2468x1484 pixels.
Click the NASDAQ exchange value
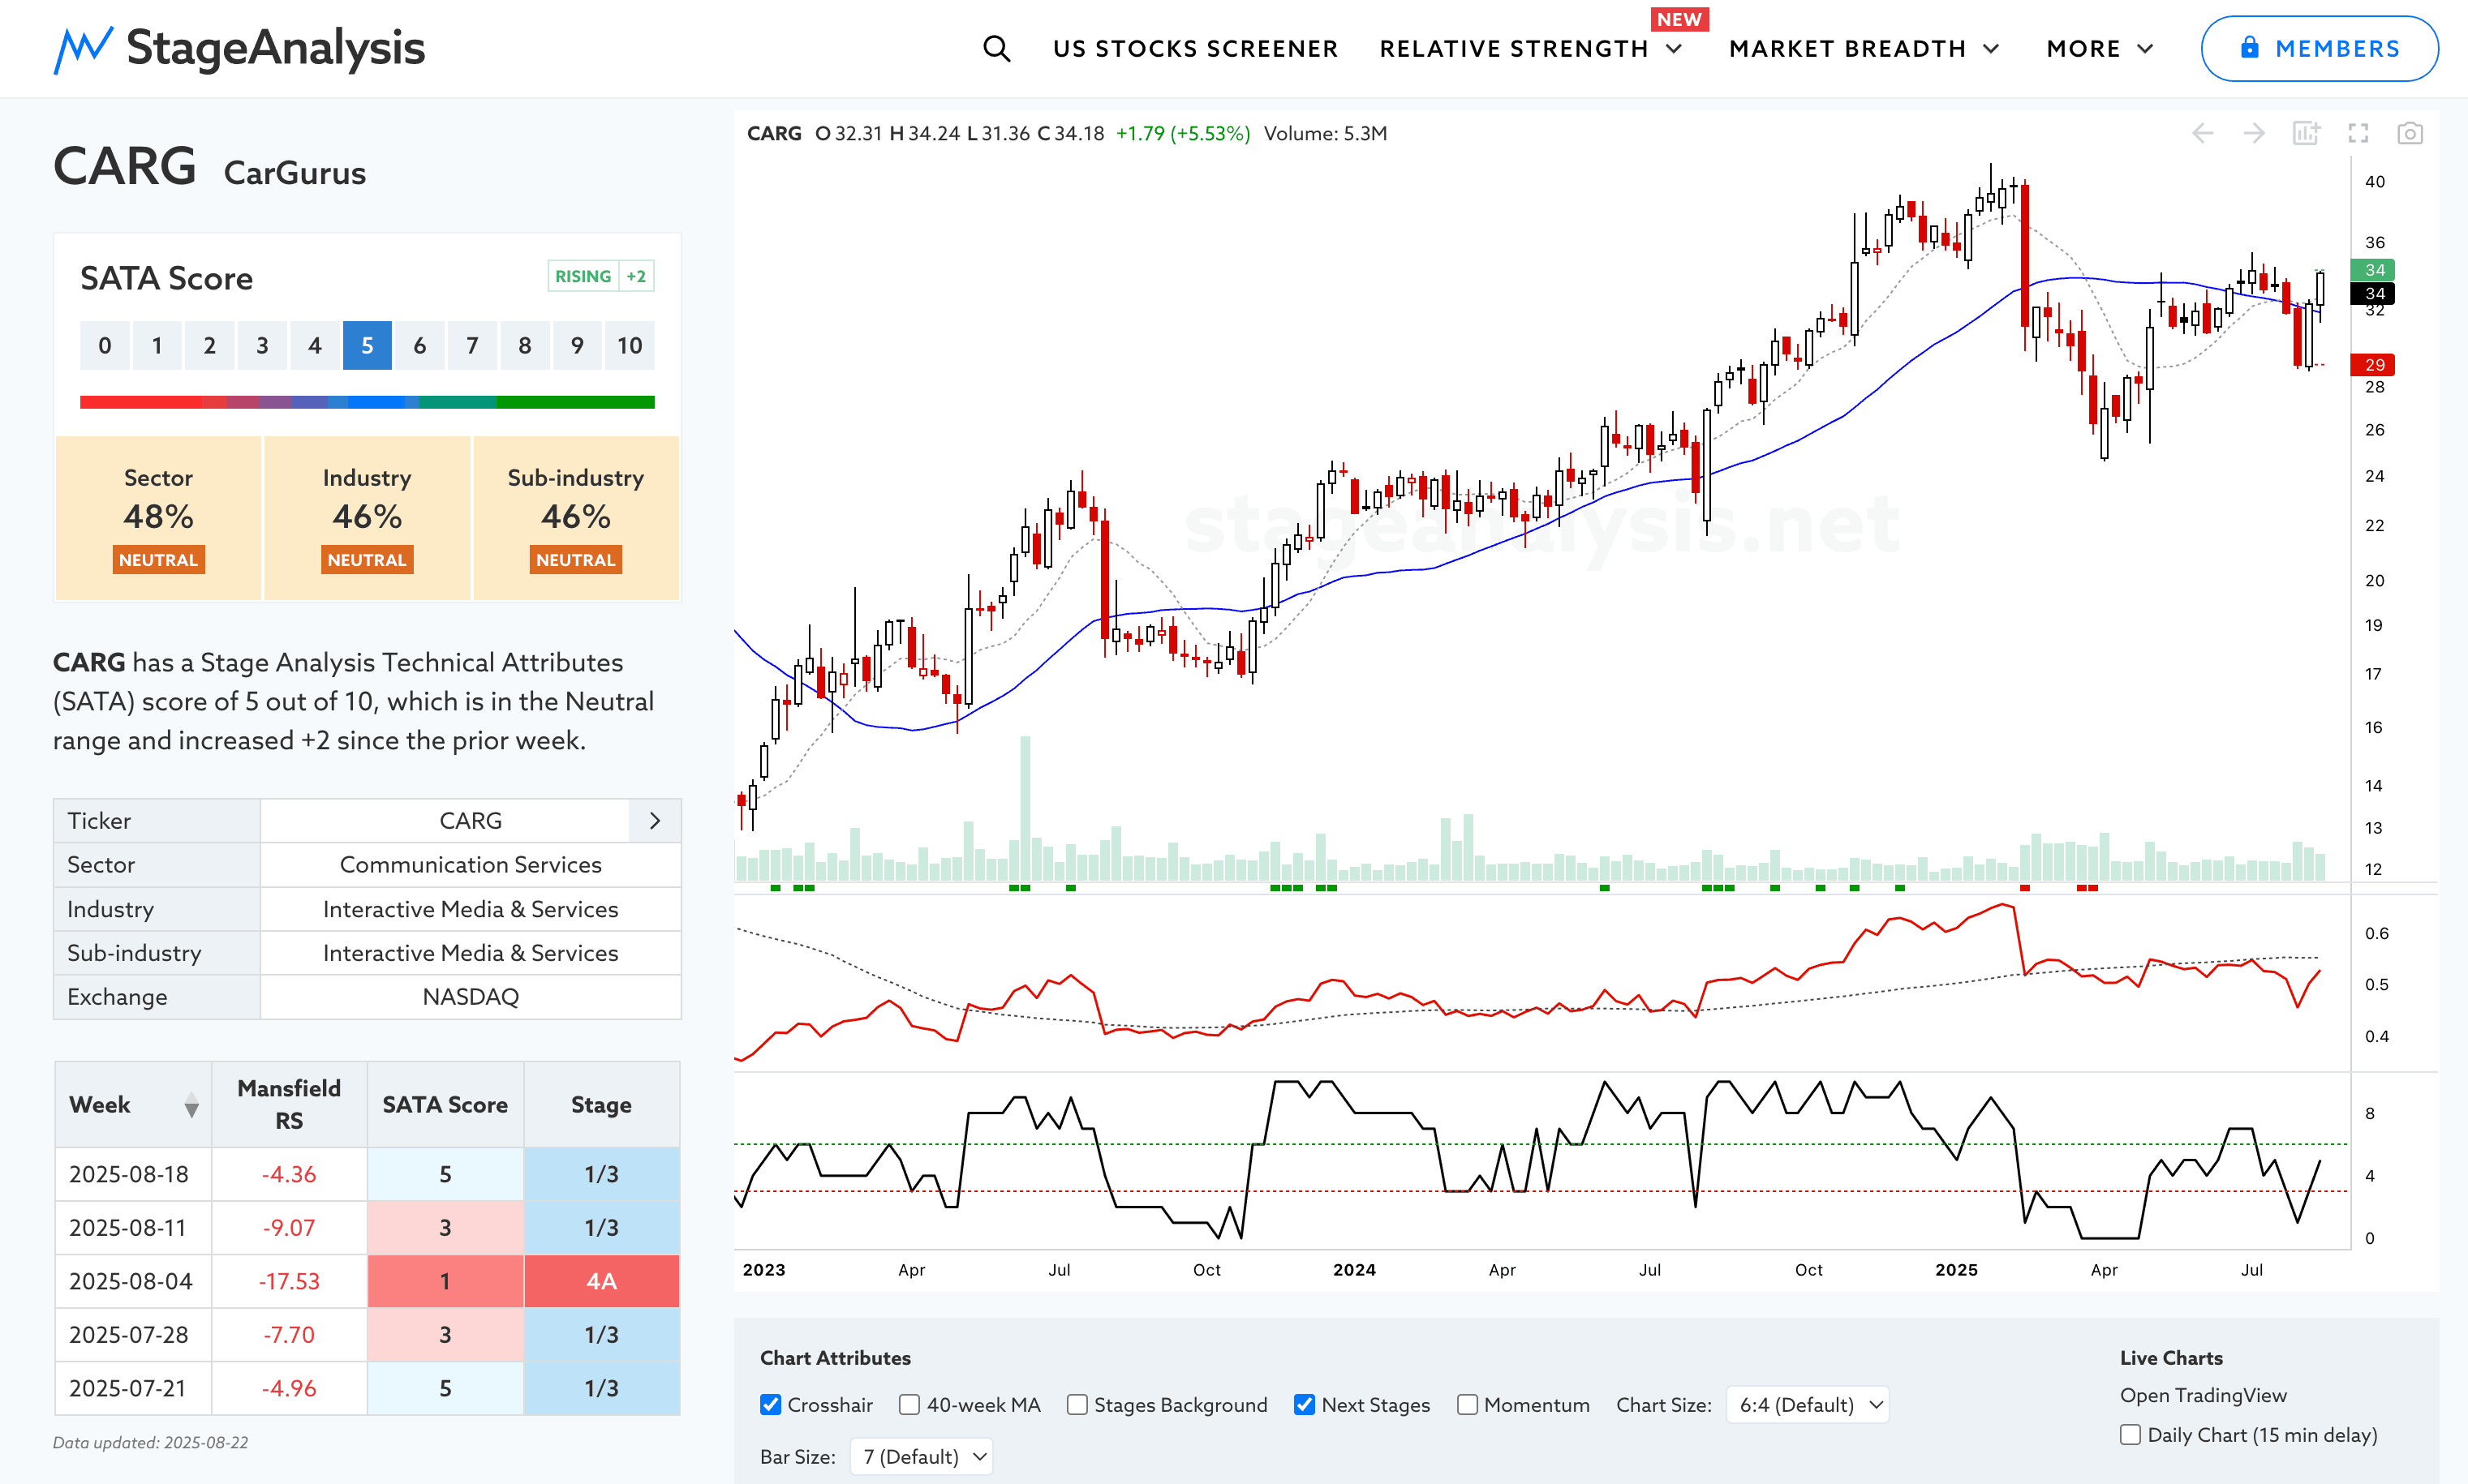tap(471, 997)
